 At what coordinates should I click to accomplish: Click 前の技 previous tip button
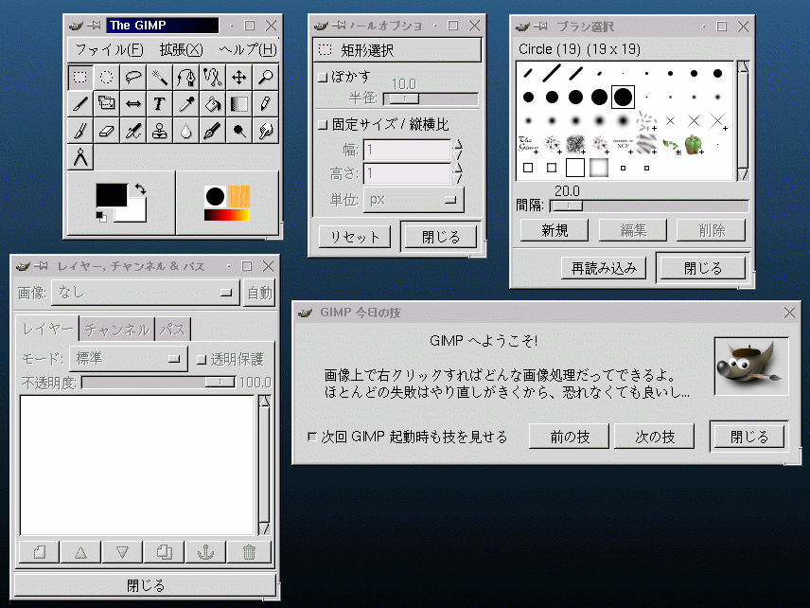[x=570, y=437]
